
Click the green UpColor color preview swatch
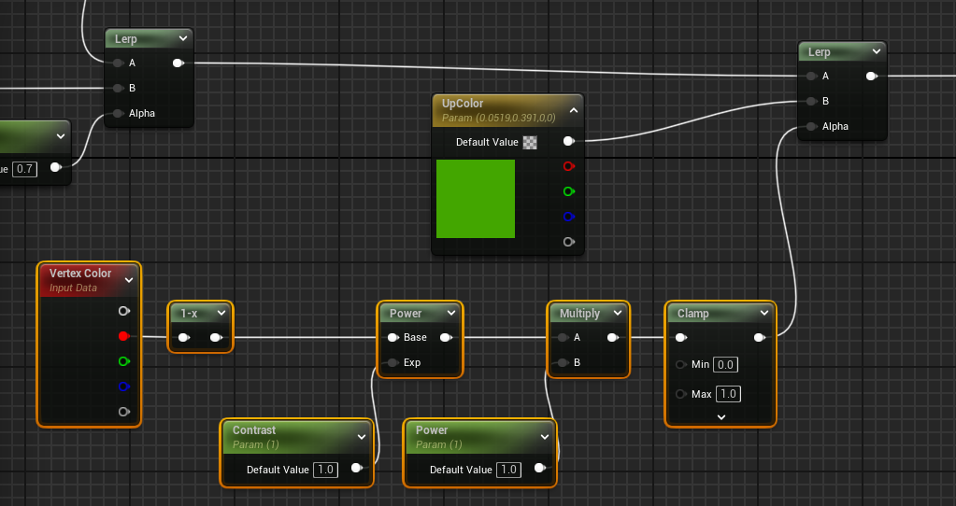[x=476, y=199]
